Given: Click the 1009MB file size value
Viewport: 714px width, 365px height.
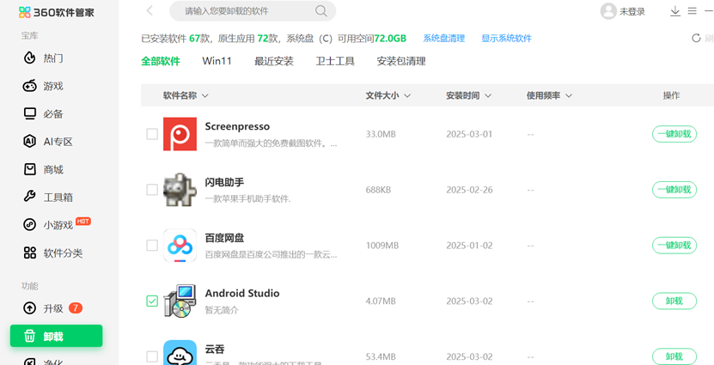Looking at the screenshot, I should tap(382, 246).
